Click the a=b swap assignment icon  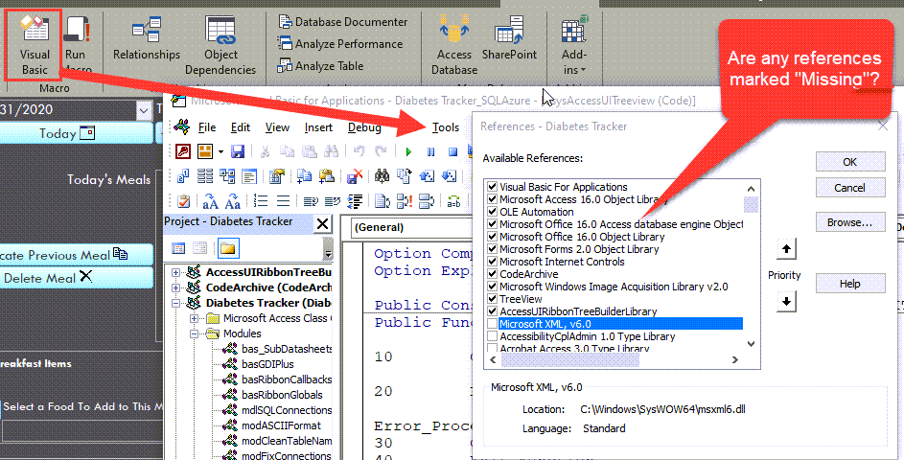coord(453,201)
